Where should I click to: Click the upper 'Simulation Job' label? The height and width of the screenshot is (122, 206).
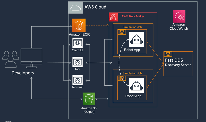click(132, 27)
